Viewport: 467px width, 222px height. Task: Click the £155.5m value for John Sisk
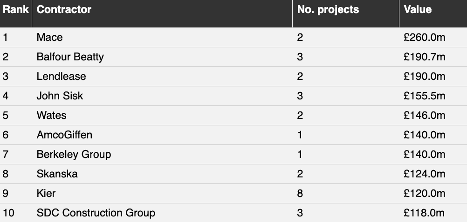pos(425,96)
